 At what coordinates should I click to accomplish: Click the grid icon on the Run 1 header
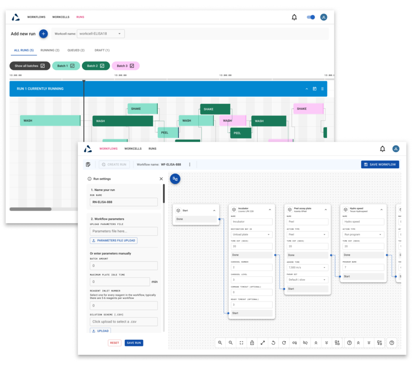coord(322,89)
